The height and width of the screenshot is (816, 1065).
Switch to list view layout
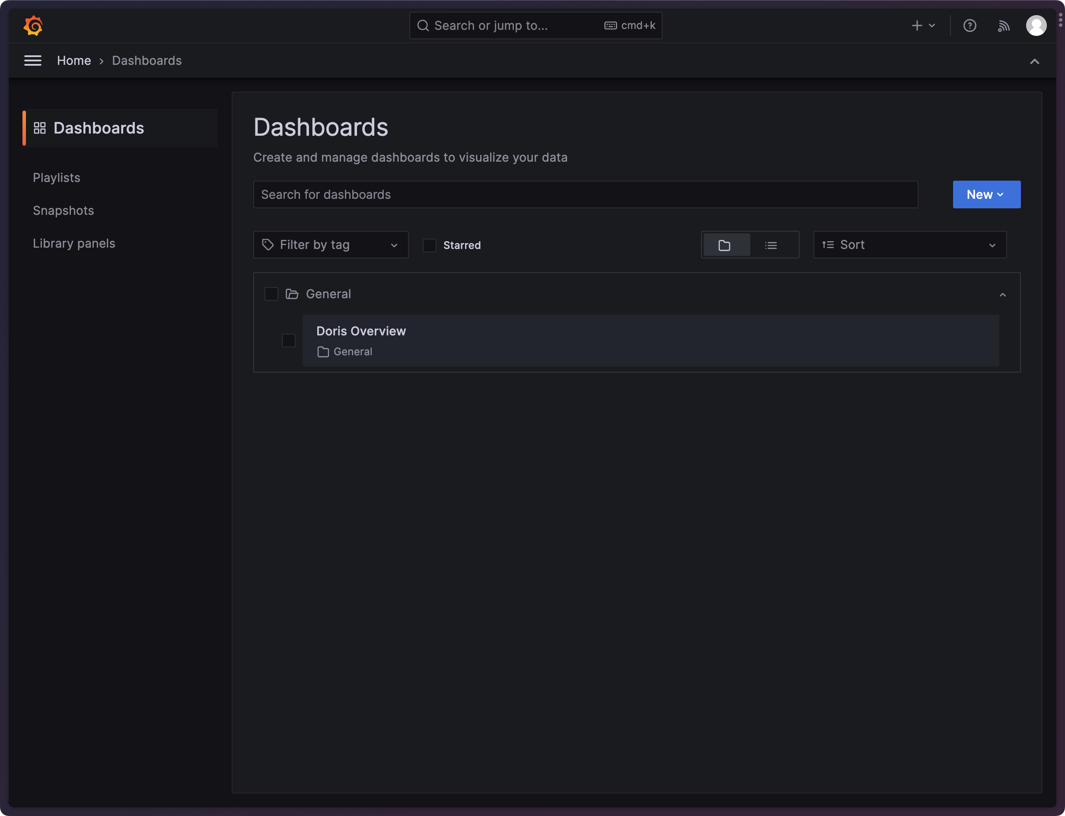click(771, 245)
